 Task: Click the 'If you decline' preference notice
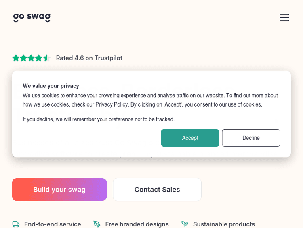(x=99, y=119)
